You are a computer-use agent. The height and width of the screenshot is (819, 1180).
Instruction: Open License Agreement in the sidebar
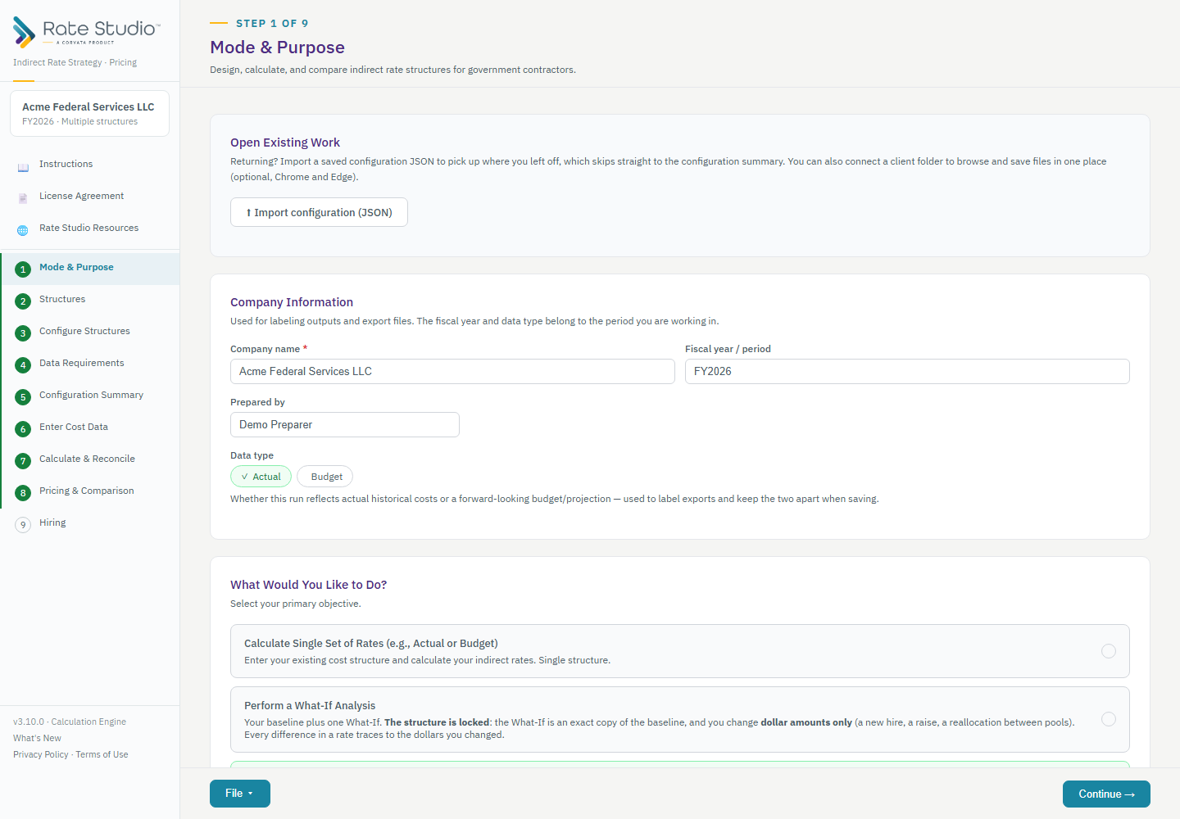90,196
